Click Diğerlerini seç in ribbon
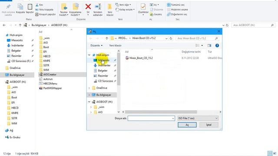The width and height of the screenshot is (278, 156). pyautogui.click(x=177, y=14)
